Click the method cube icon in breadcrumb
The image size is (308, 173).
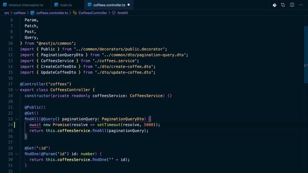(114, 13)
